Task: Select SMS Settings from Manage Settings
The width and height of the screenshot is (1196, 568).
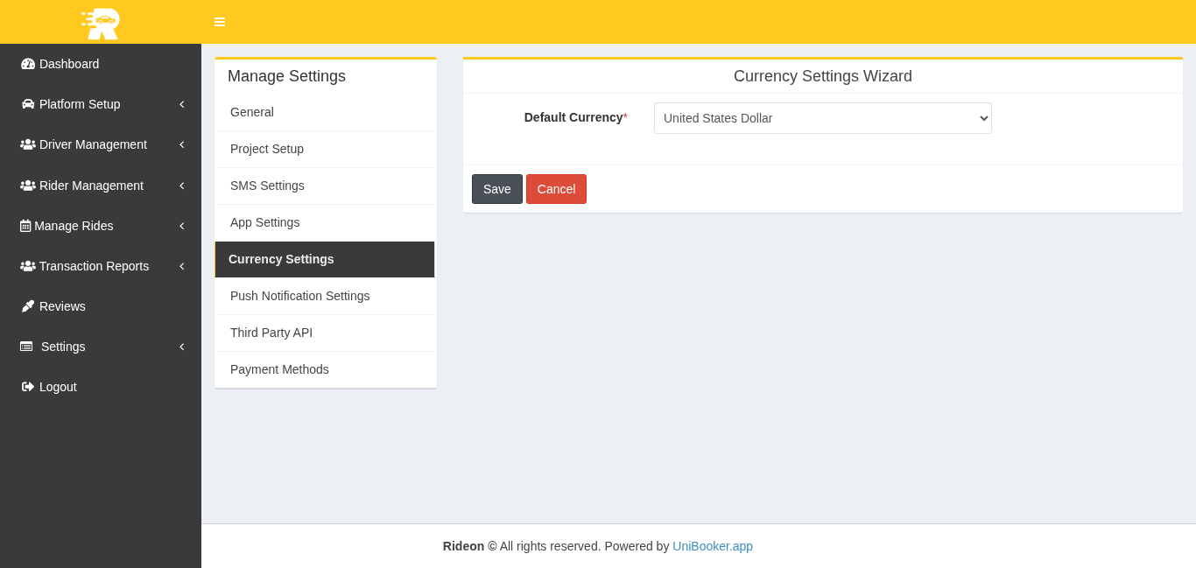Action: tap(267, 186)
